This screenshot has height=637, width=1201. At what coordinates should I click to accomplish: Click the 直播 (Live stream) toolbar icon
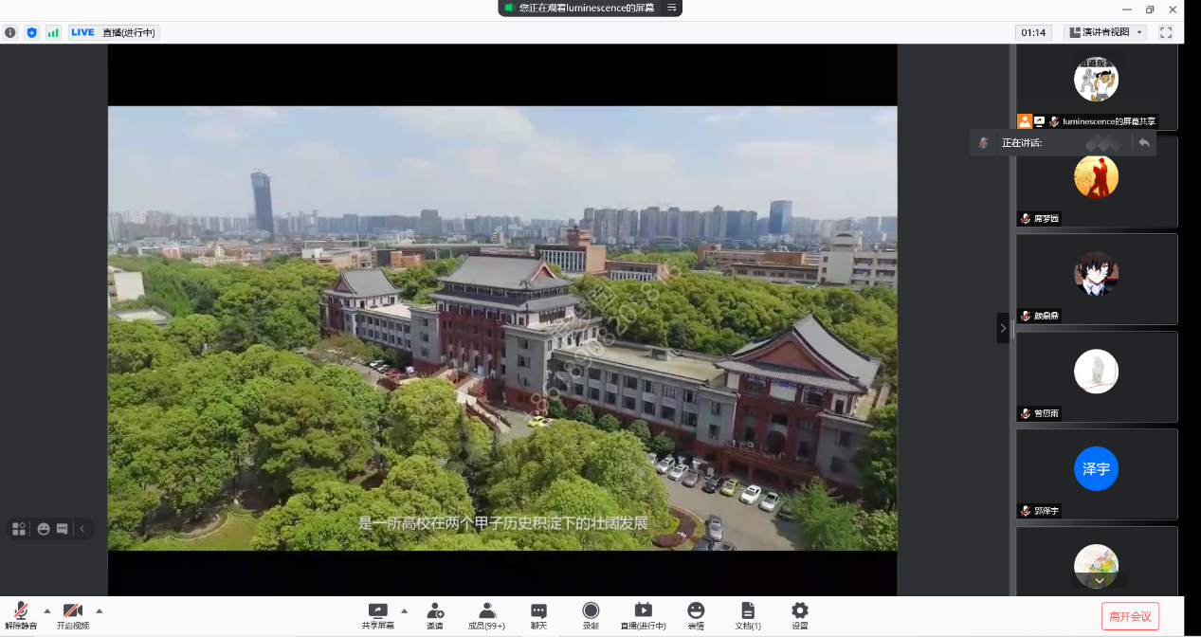point(643,614)
